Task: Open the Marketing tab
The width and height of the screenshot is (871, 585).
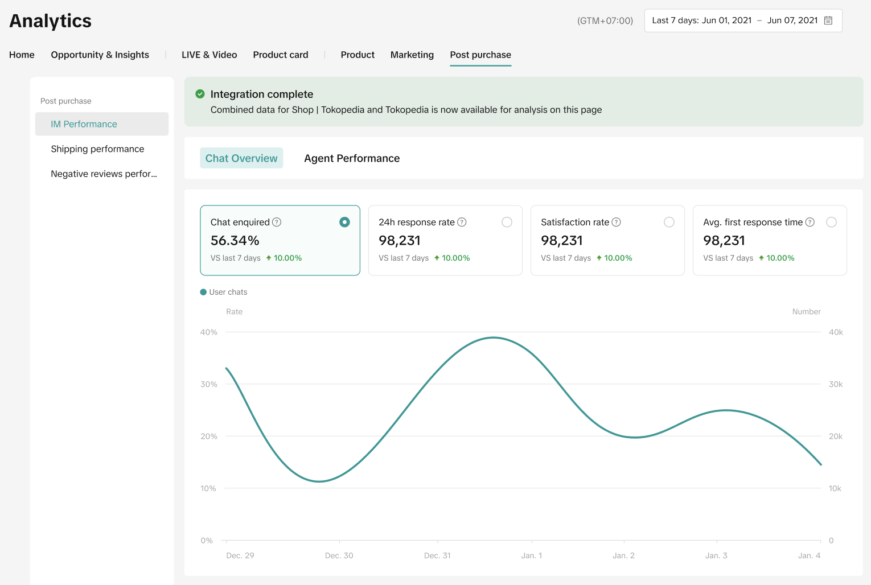Action: [x=412, y=55]
